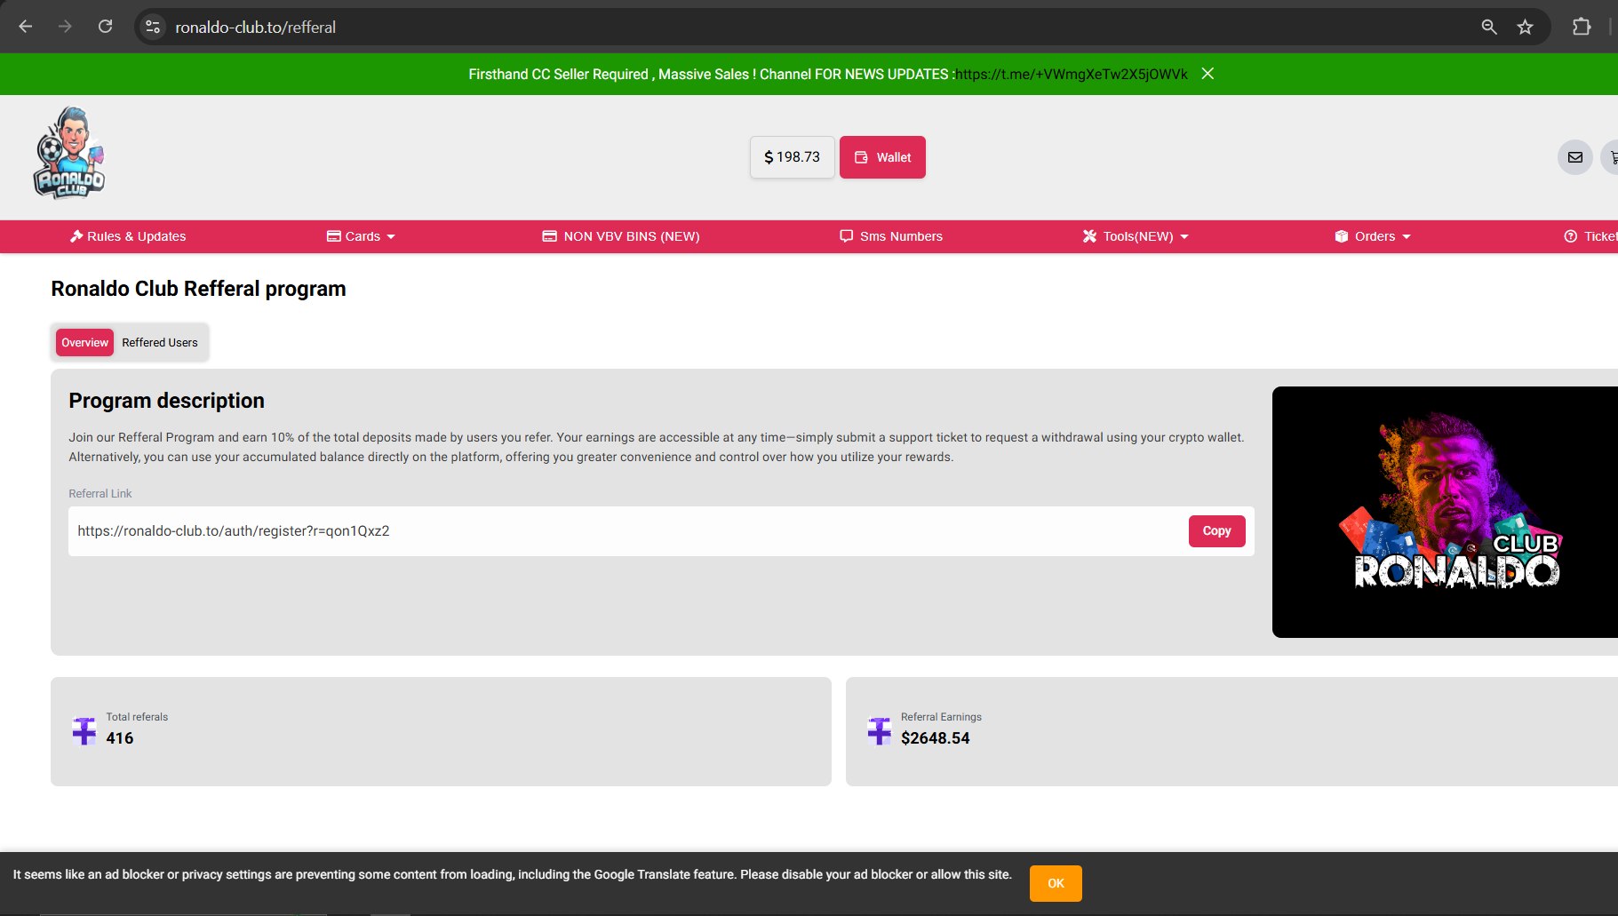Open the browser extensions puzzle icon

(1582, 27)
